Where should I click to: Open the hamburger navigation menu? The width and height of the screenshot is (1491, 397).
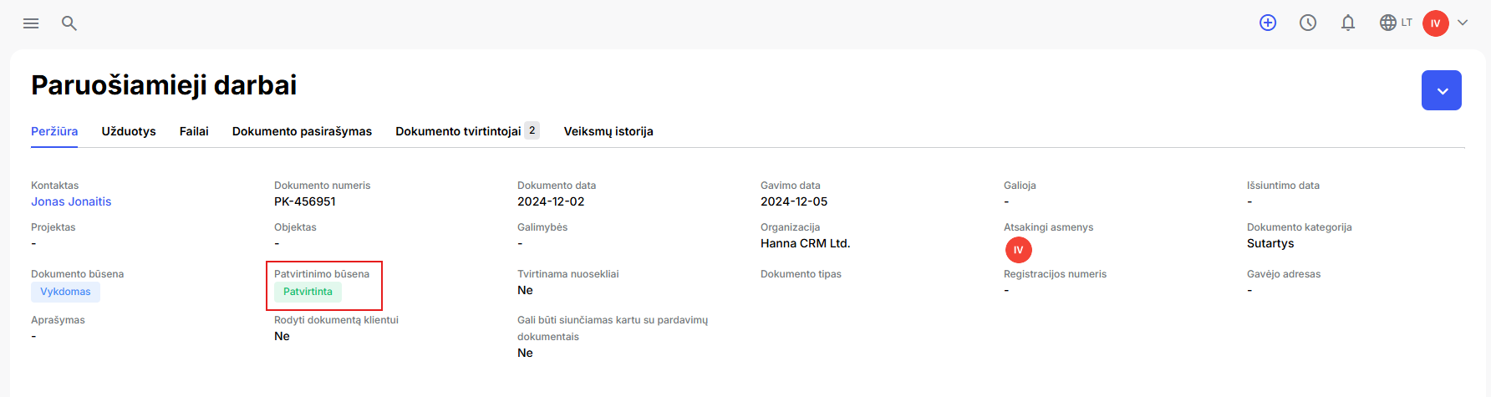click(x=31, y=23)
